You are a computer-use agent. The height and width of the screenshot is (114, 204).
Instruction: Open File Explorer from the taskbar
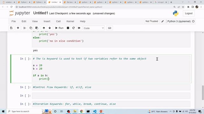75,111
